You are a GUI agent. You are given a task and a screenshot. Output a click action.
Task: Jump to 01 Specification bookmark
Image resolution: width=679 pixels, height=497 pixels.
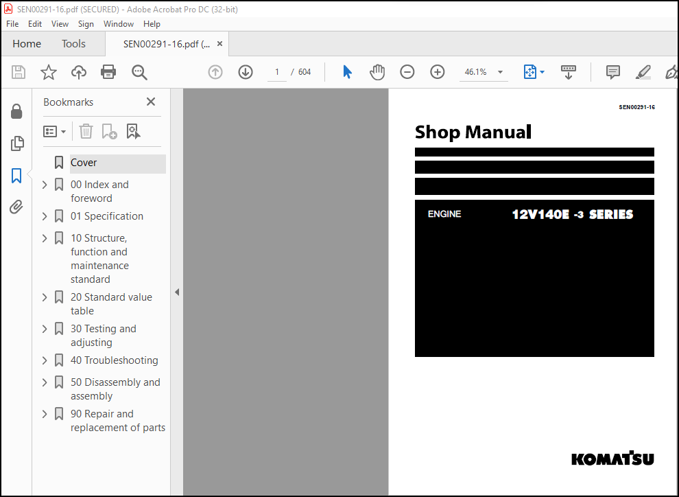coord(107,216)
